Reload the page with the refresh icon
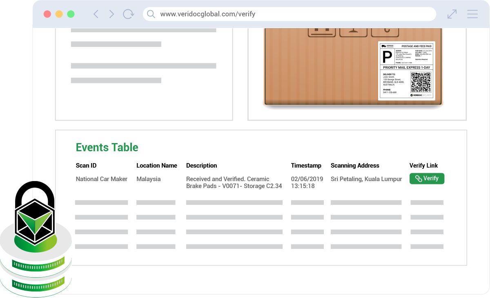 tap(128, 14)
